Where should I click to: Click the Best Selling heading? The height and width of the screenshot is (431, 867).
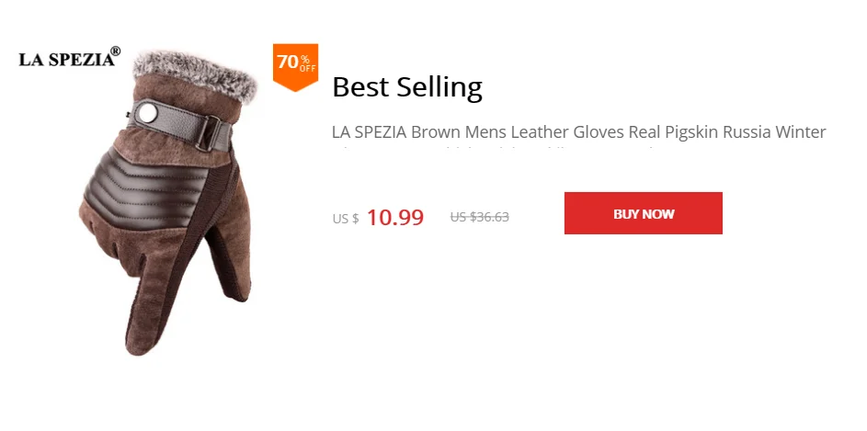click(x=407, y=86)
